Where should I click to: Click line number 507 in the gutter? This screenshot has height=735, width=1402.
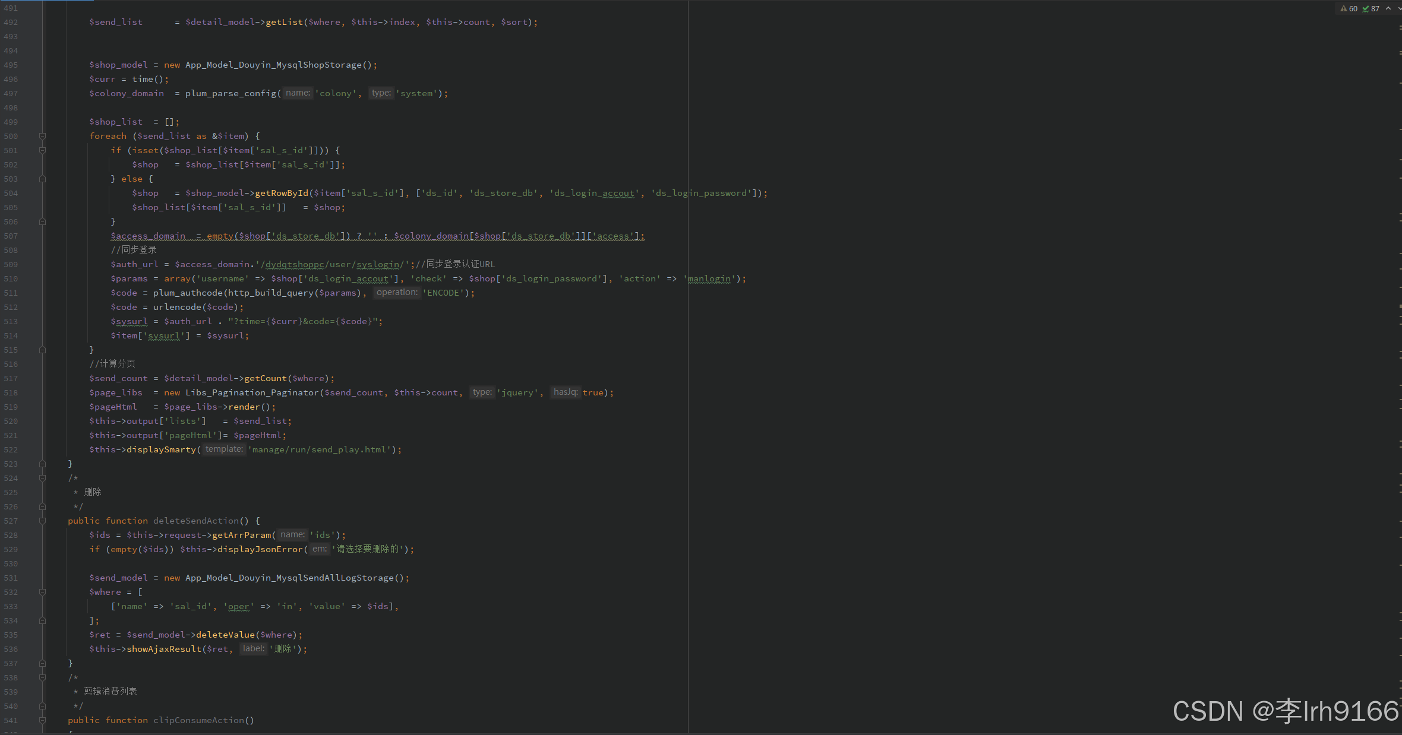point(11,236)
